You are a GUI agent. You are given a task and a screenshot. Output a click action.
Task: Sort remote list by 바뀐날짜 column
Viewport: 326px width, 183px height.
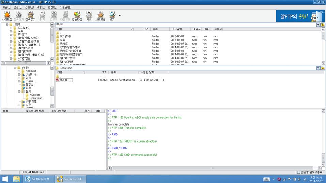click(x=180, y=29)
